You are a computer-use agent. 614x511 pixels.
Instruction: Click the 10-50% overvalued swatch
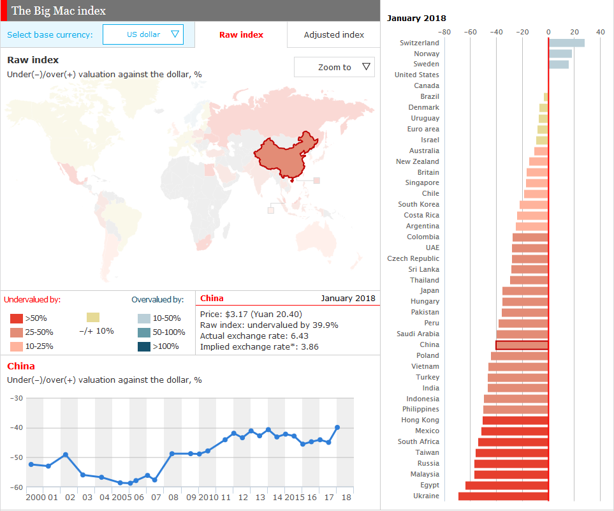[144, 318]
